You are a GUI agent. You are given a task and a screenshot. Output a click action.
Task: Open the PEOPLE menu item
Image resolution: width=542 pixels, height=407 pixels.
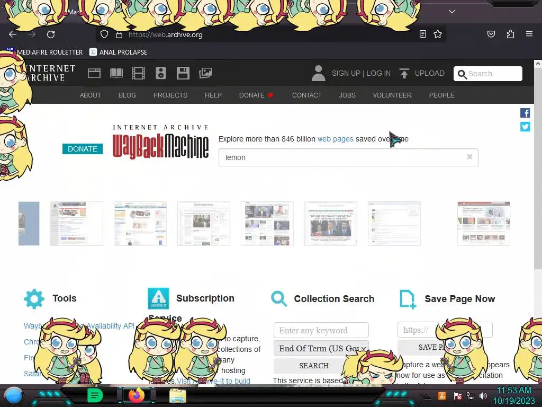click(x=442, y=95)
